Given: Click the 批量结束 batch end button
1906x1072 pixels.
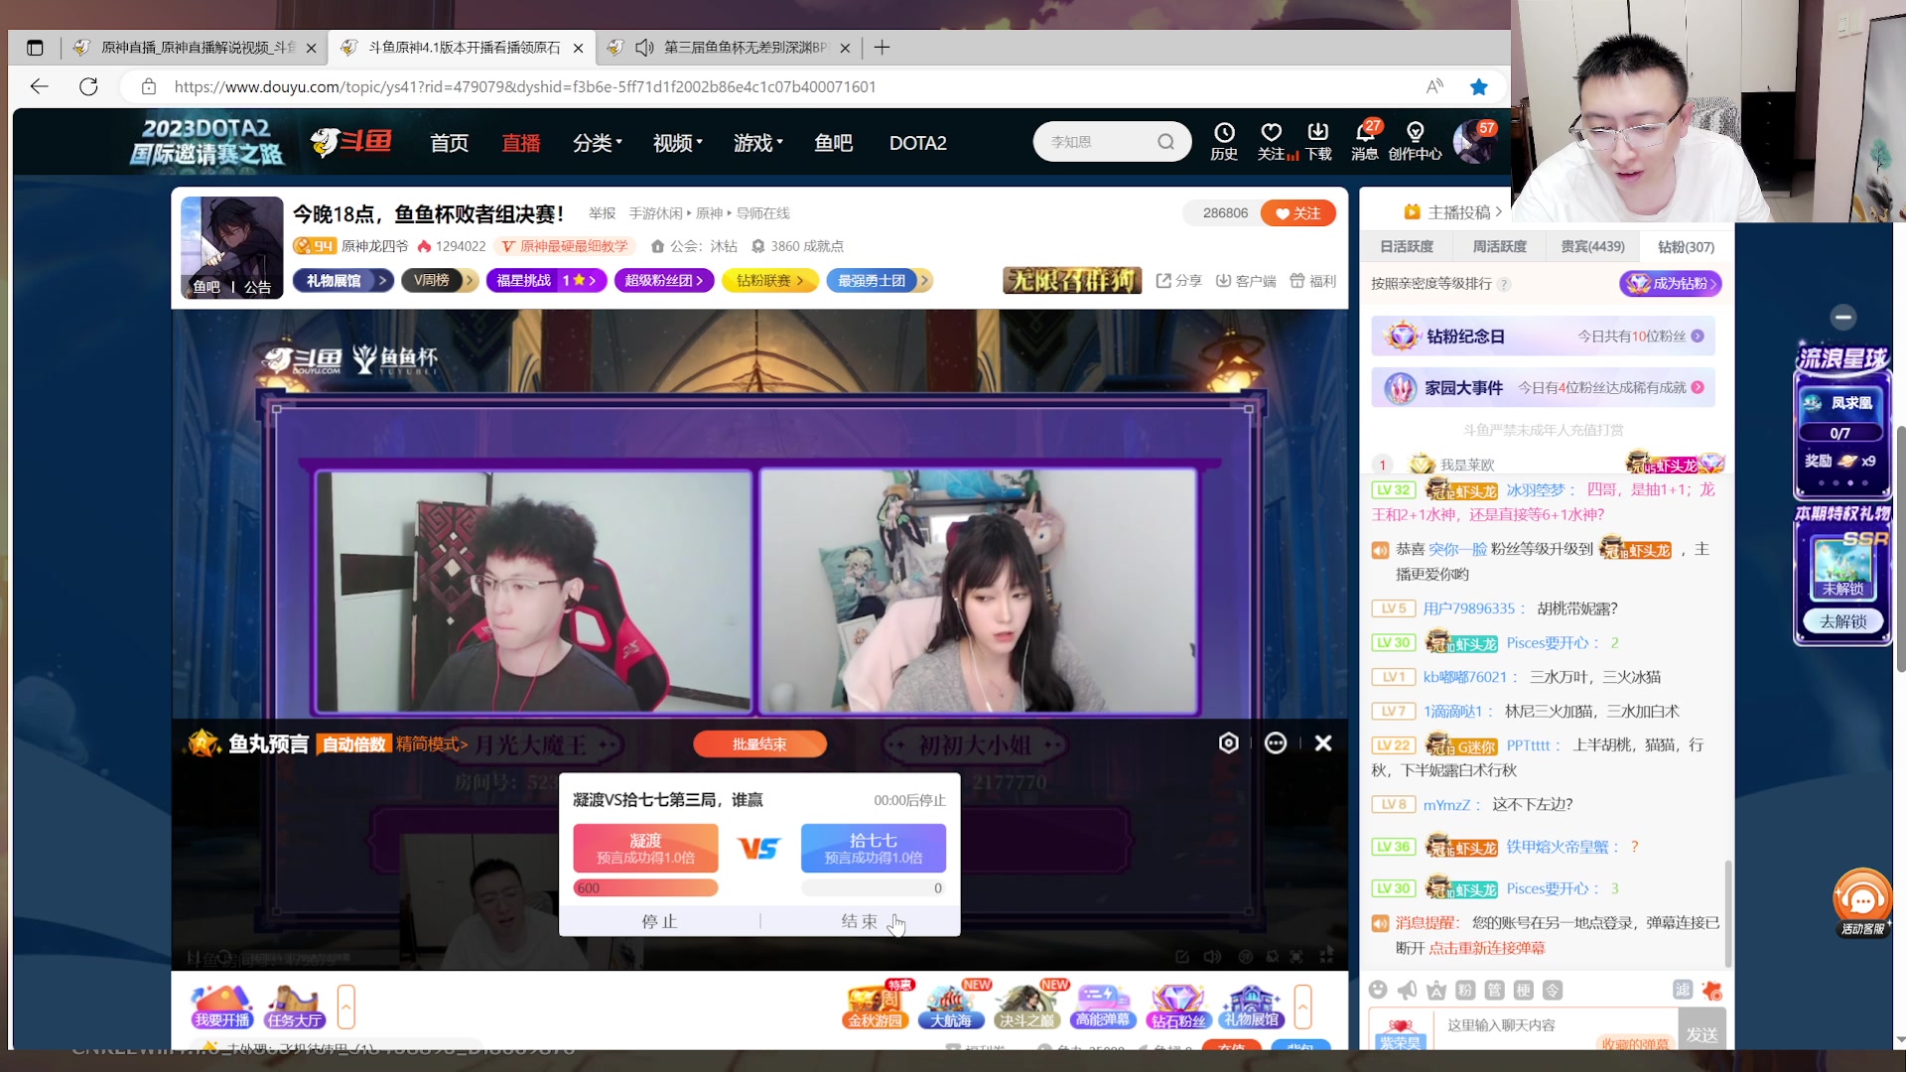Looking at the screenshot, I should pos(759,744).
